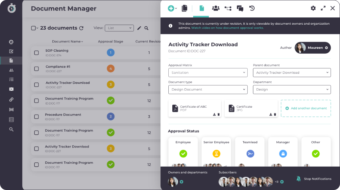Open the revision history clock icon
340x190 pixels.
click(252, 8)
